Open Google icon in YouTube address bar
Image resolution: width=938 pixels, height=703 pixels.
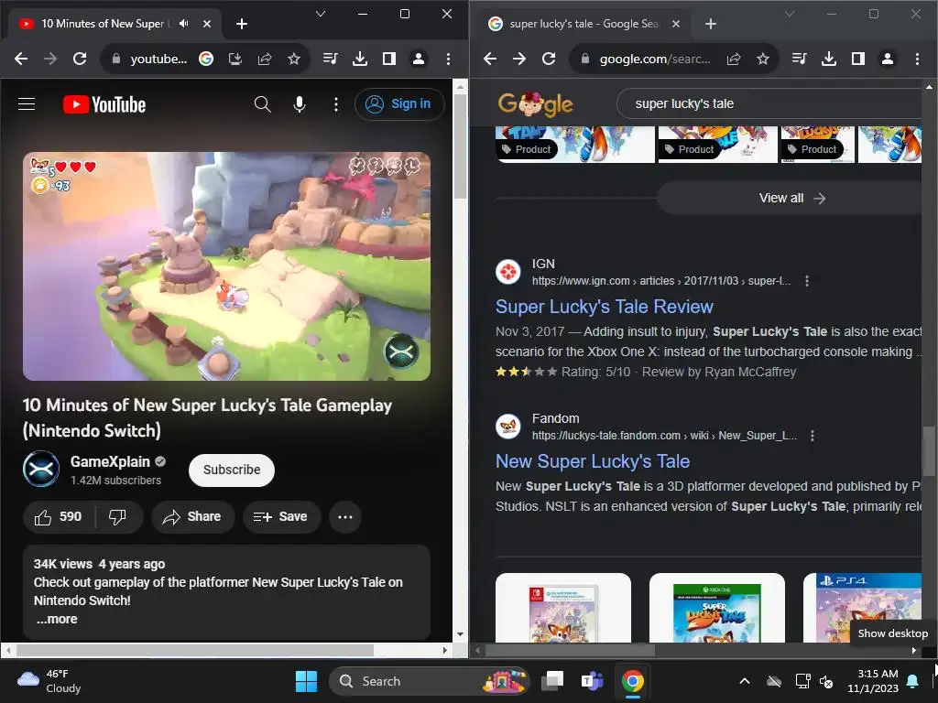[206, 59]
